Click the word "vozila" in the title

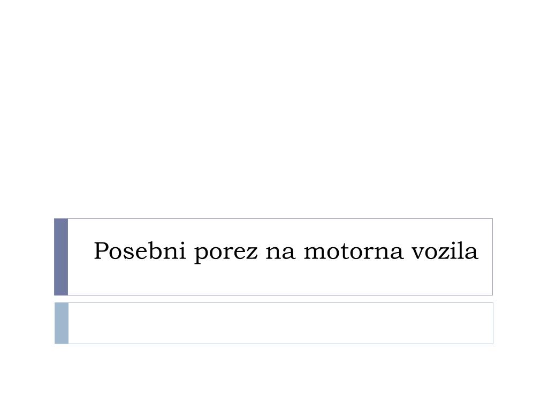[x=445, y=250]
